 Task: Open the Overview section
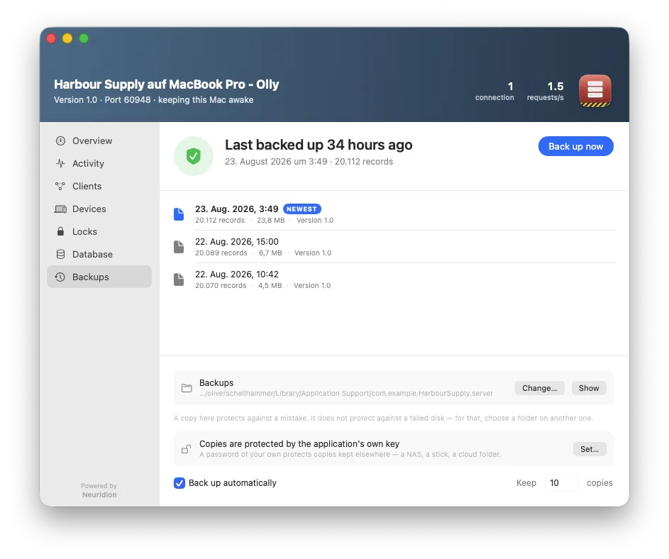[x=99, y=141]
